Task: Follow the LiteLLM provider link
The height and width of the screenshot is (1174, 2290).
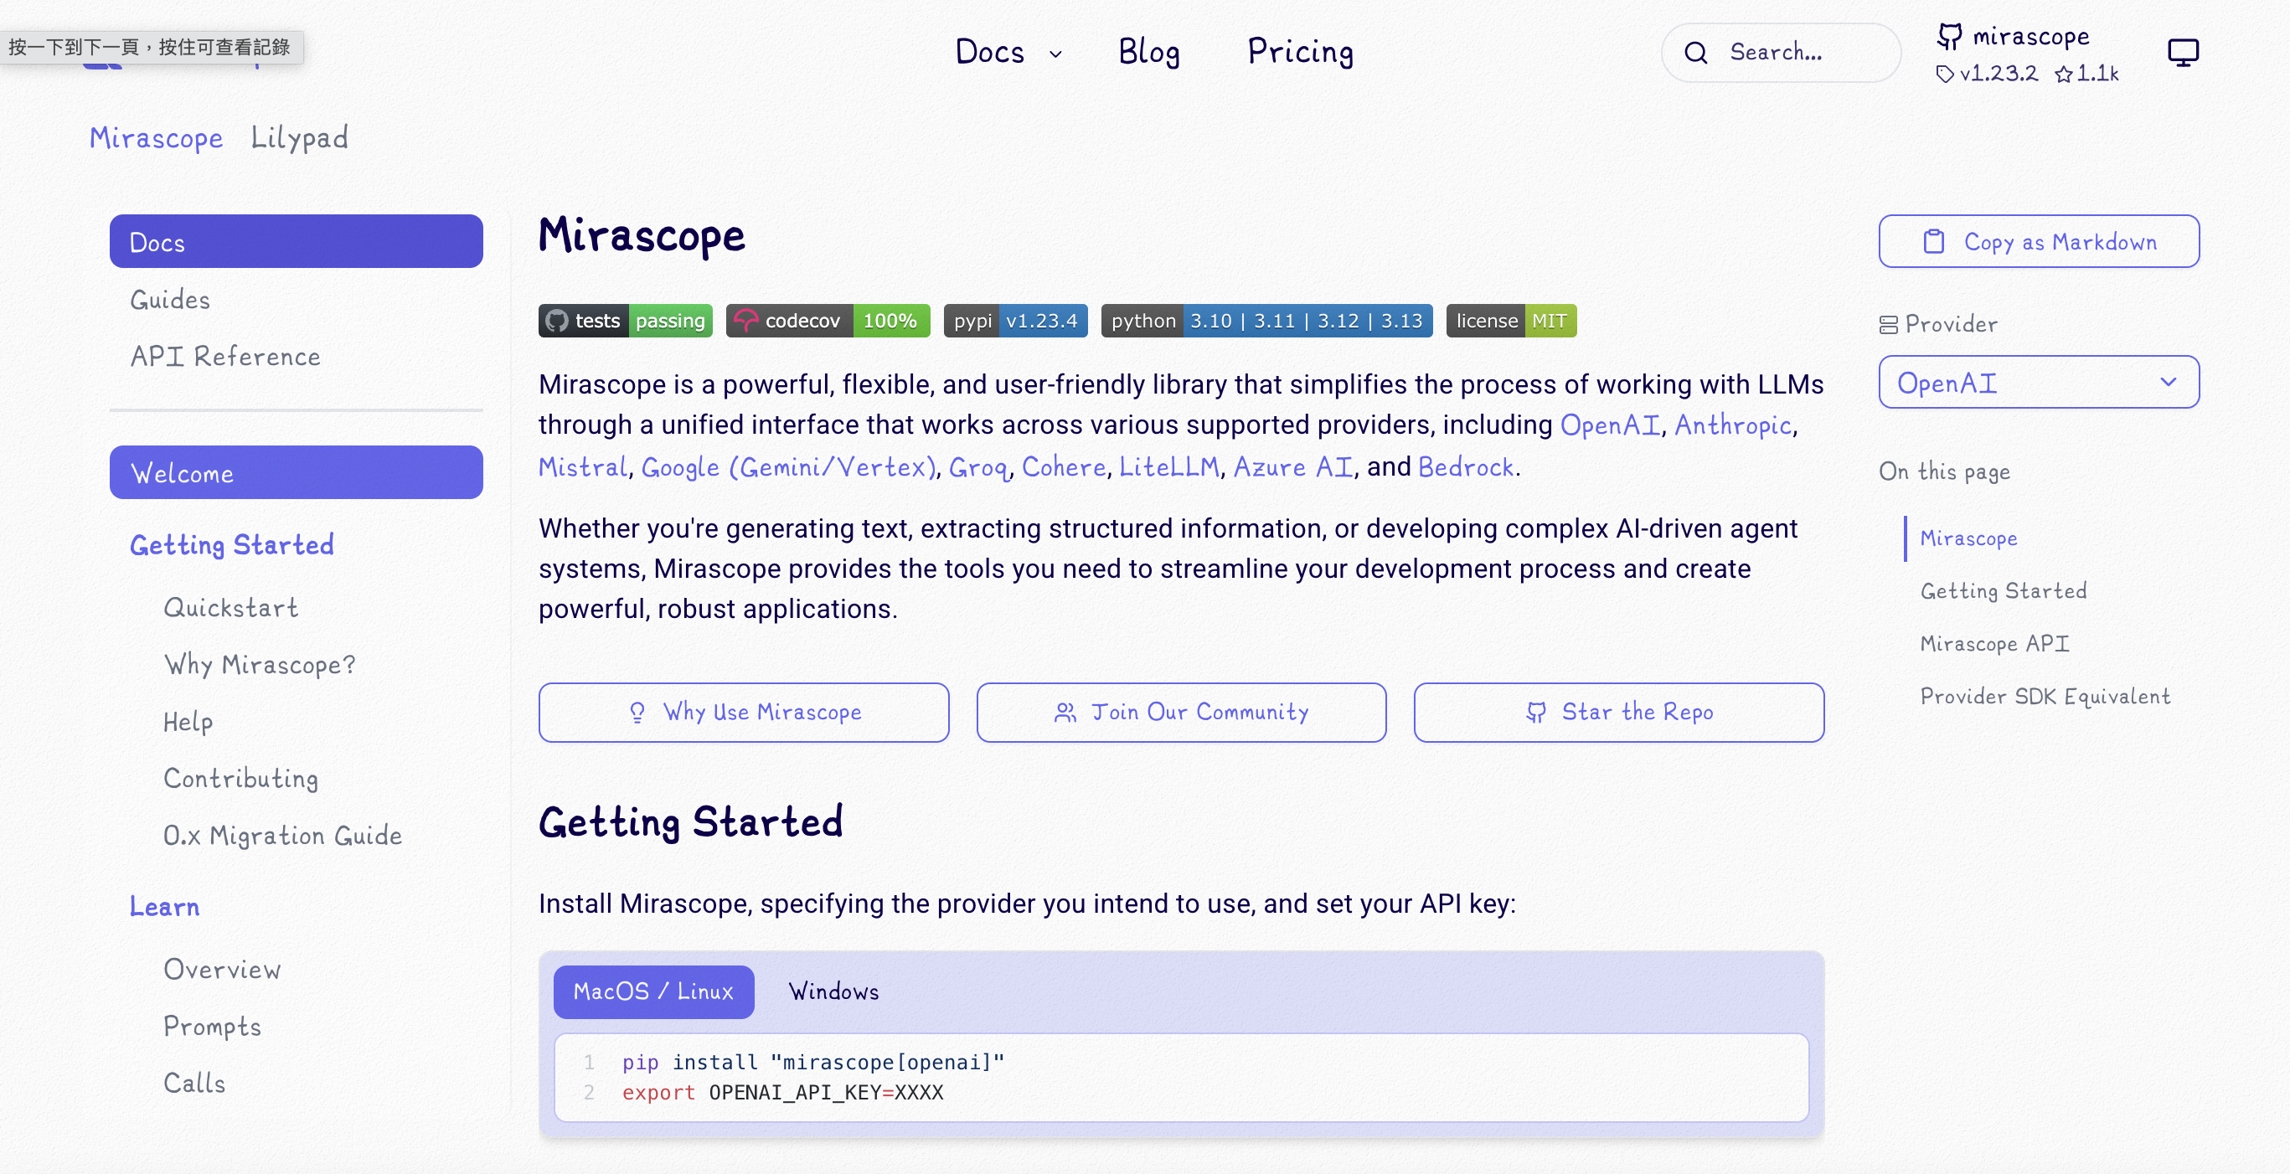Action: [x=1169, y=467]
